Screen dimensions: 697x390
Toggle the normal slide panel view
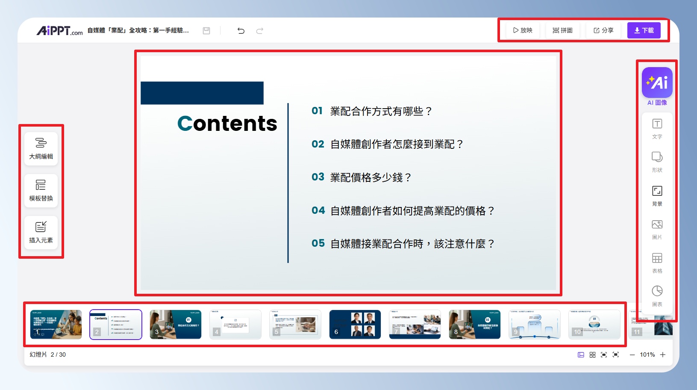point(581,355)
